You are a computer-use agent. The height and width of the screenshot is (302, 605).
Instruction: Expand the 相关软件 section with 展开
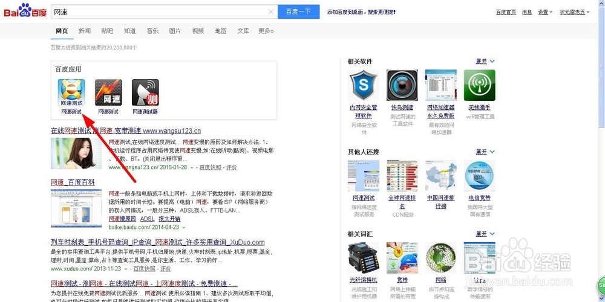(x=485, y=61)
